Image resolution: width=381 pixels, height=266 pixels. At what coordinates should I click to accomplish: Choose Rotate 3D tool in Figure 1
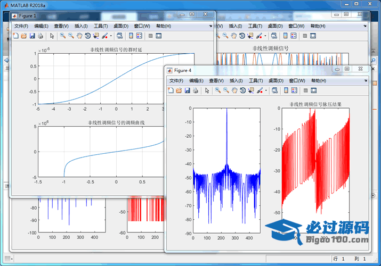88,36
